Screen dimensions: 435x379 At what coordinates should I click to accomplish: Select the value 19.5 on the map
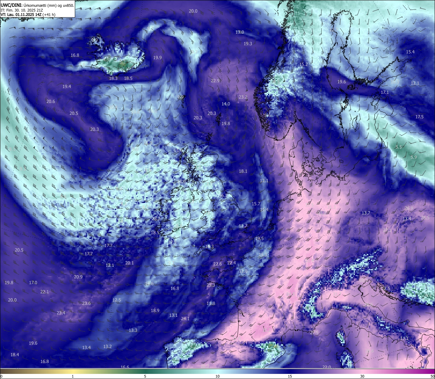259,238
